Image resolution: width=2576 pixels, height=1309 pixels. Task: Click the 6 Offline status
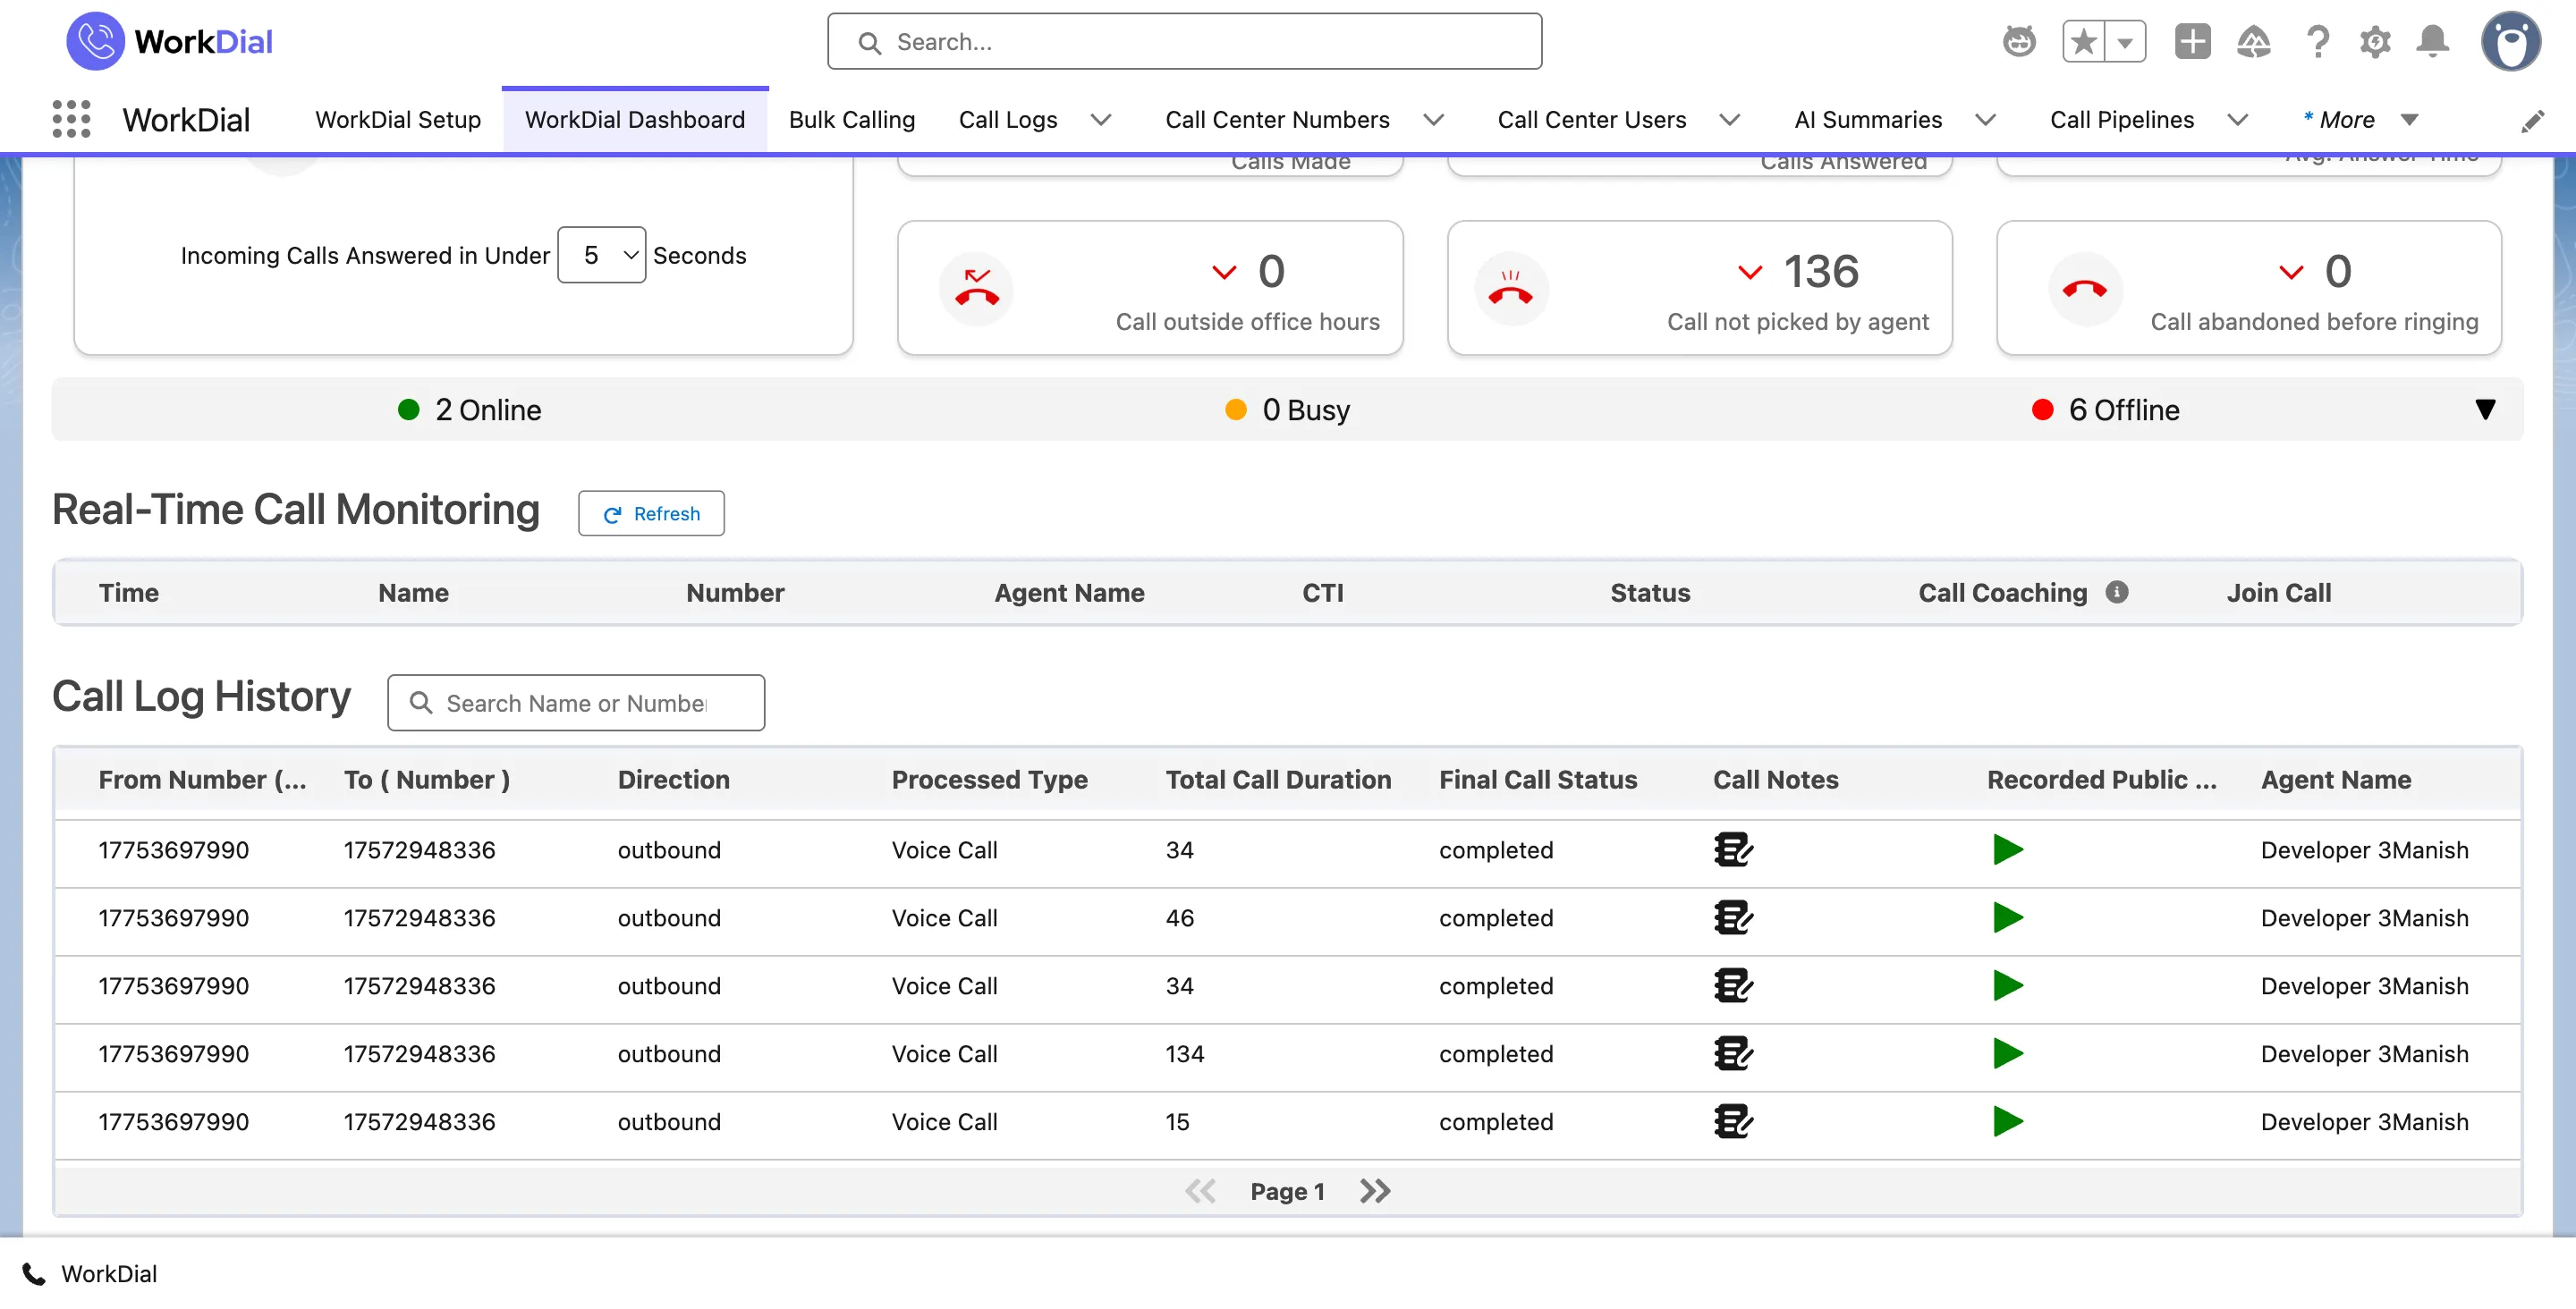click(2105, 410)
